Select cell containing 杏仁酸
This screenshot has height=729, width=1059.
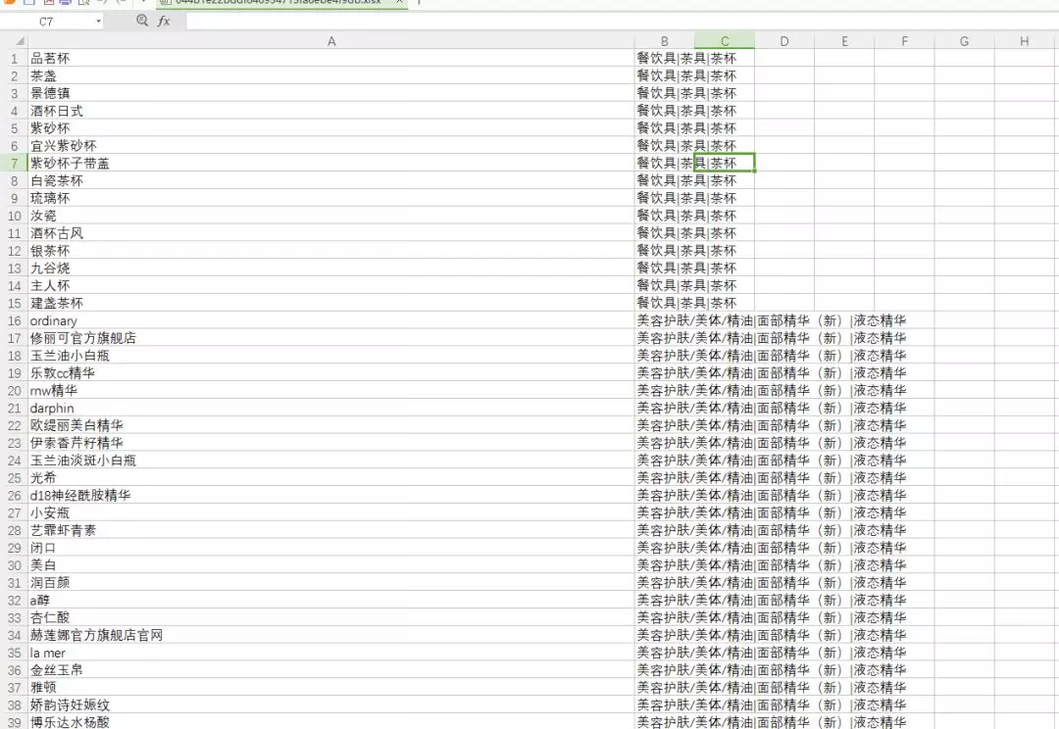point(331,617)
